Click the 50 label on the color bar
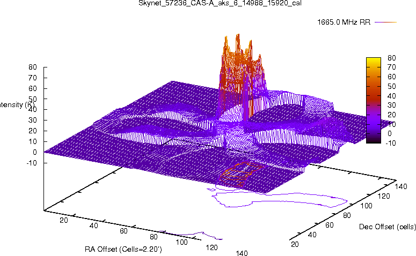This screenshot has width=416, height=256. [392, 86]
